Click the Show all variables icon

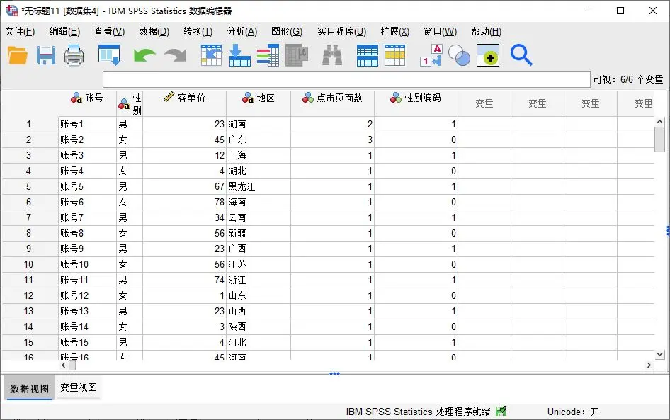pyautogui.click(x=488, y=55)
